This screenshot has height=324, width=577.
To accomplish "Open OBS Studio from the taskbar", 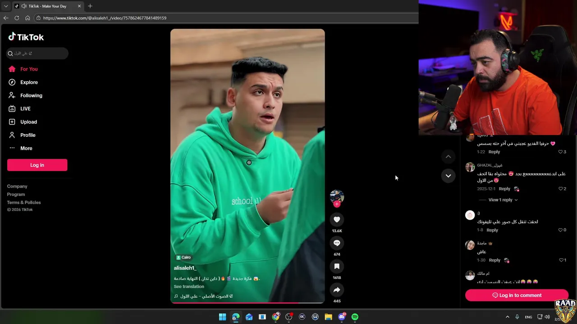I will coord(289,317).
